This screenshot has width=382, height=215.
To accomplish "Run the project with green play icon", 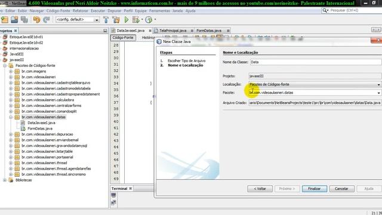I will (x=127, y=20).
